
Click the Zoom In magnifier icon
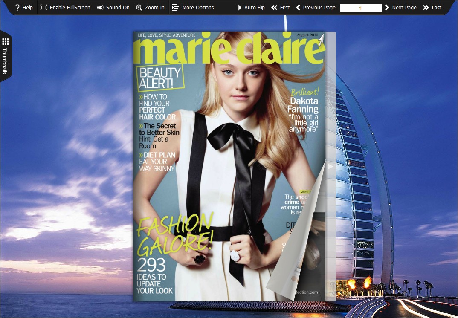coord(139,8)
